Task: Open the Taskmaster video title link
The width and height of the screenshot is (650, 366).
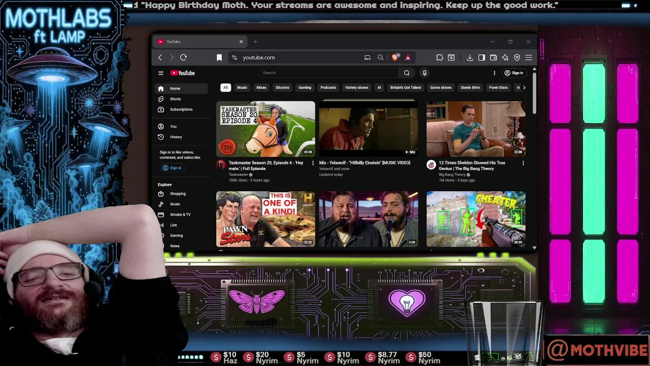Action: click(266, 166)
